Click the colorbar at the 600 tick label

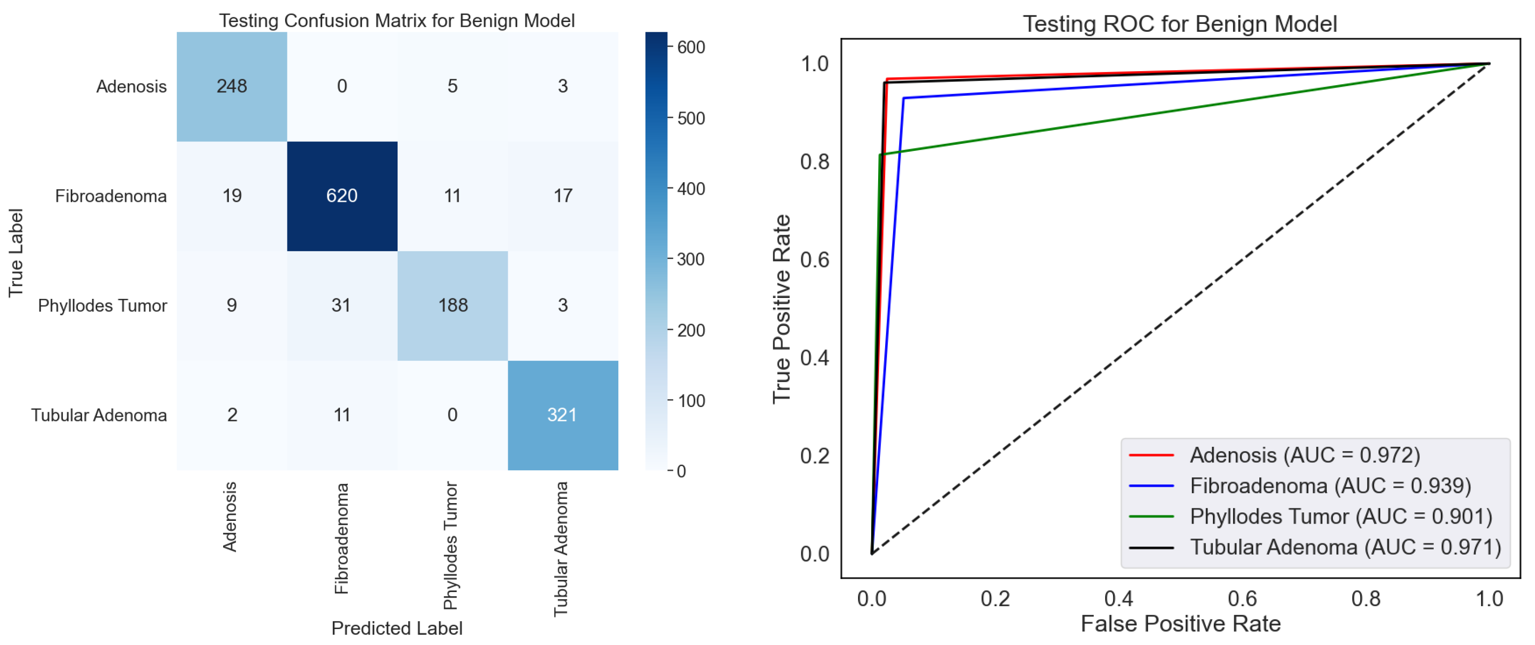pos(691,47)
